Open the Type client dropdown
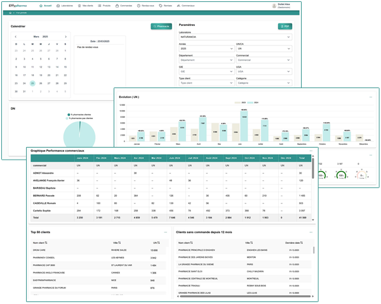 point(206,82)
